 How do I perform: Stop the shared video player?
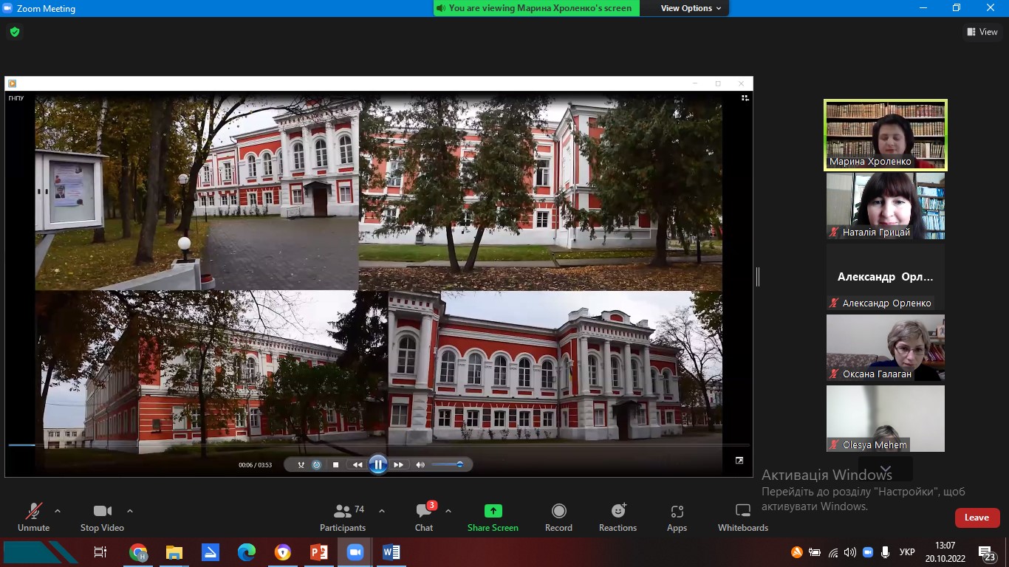click(x=335, y=465)
